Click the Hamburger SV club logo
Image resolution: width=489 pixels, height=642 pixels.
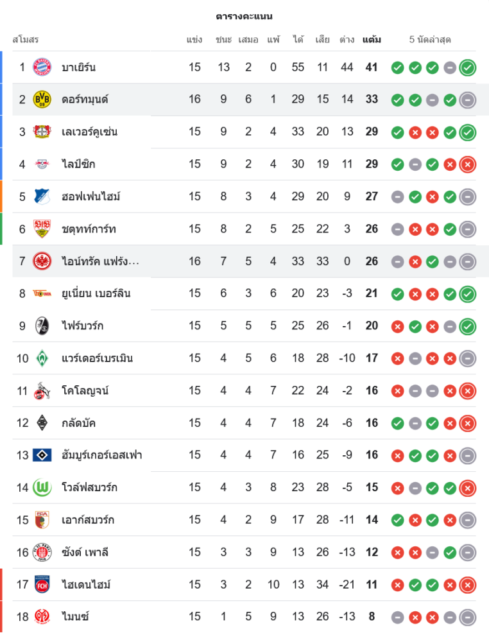[x=42, y=455]
